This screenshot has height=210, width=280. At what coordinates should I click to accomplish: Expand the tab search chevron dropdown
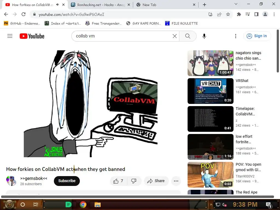point(236,4)
